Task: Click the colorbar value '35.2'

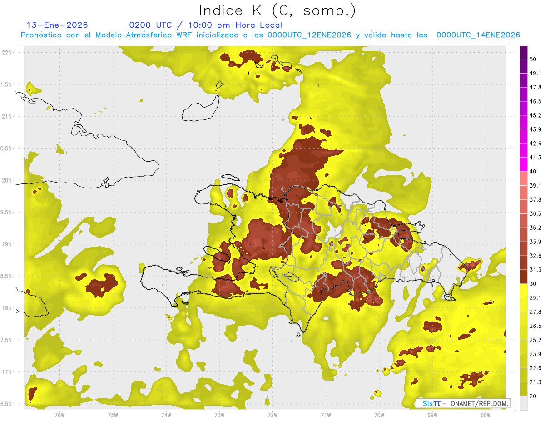Action: coord(535,228)
